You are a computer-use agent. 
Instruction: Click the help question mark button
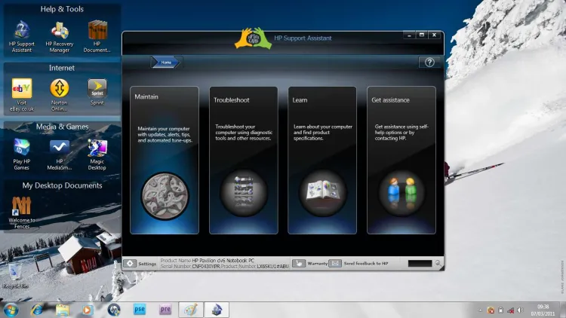(x=429, y=63)
